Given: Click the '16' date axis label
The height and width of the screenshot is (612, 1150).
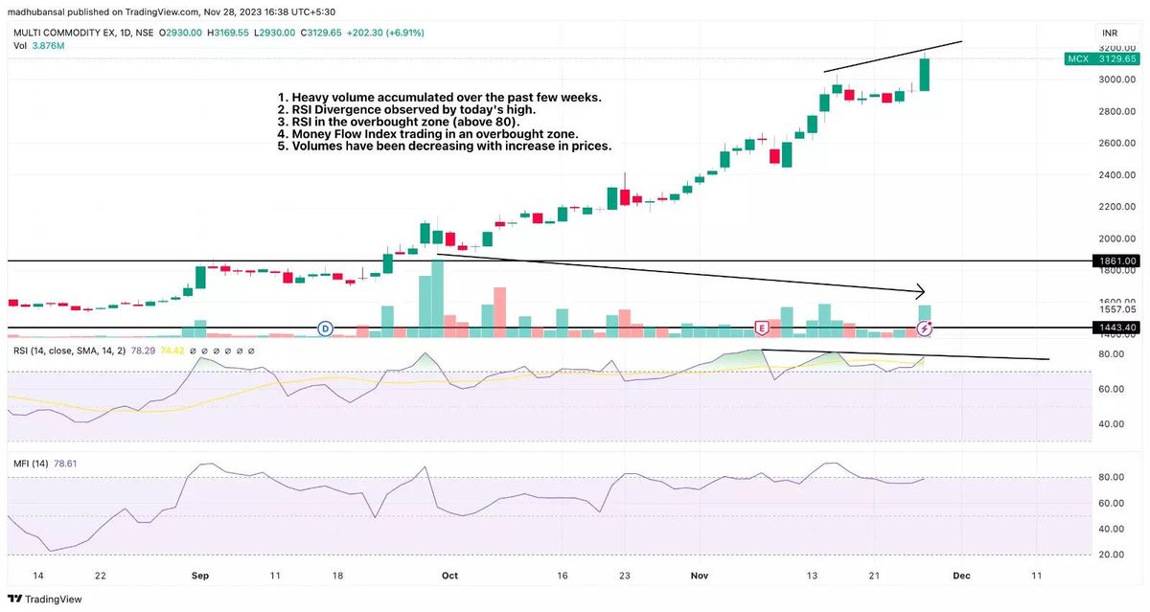Looking at the screenshot, I should pos(562,576).
